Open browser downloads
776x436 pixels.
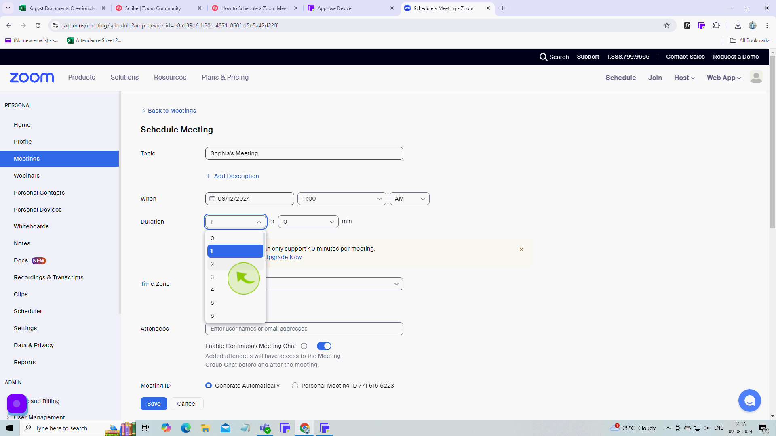738,25
